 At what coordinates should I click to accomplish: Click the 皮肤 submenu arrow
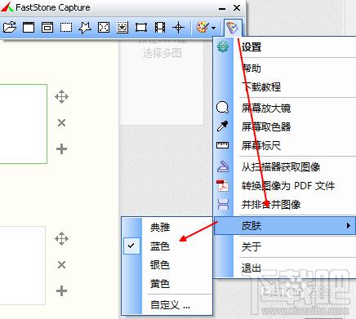pyautogui.click(x=349, y=225)
